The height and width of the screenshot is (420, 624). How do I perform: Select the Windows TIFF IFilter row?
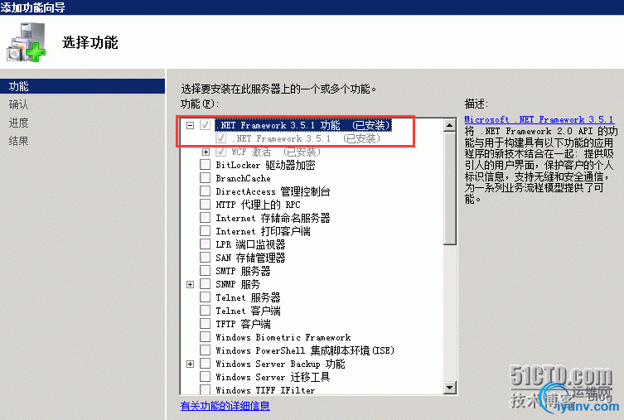point(265,390)
